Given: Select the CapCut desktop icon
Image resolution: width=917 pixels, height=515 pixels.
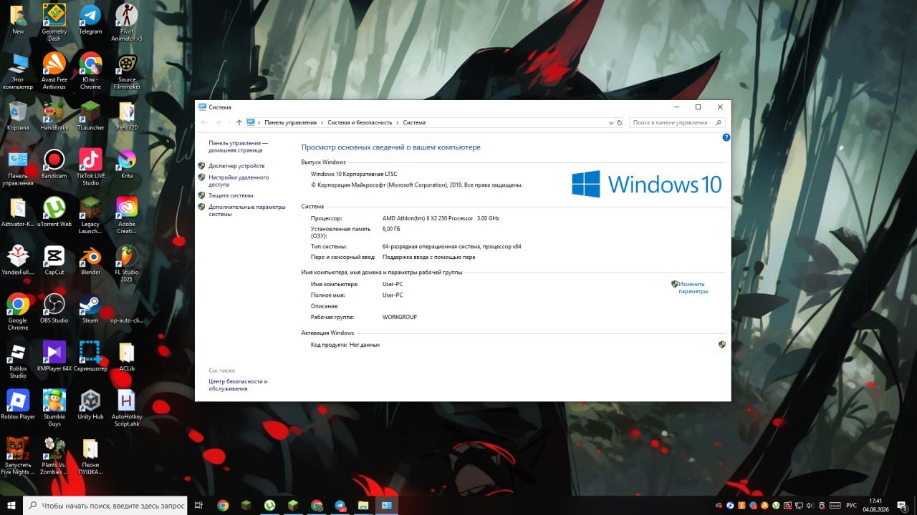Looking at the screenshot, I should click(54, 260).
